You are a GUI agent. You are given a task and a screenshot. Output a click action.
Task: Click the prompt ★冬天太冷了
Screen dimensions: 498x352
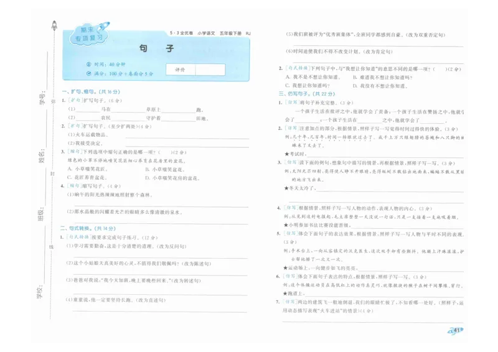click(x=300, y=188)
